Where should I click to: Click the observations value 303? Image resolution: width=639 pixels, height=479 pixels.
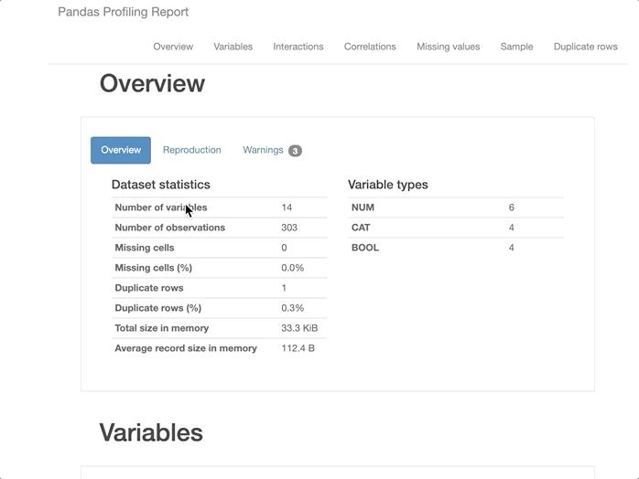click(289, 228)
